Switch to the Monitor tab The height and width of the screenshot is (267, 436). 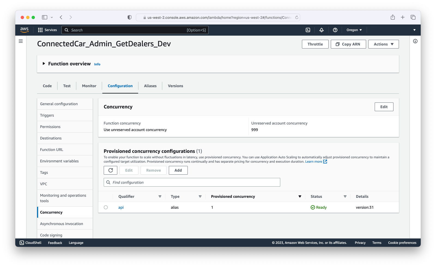(x=89, y=86)
